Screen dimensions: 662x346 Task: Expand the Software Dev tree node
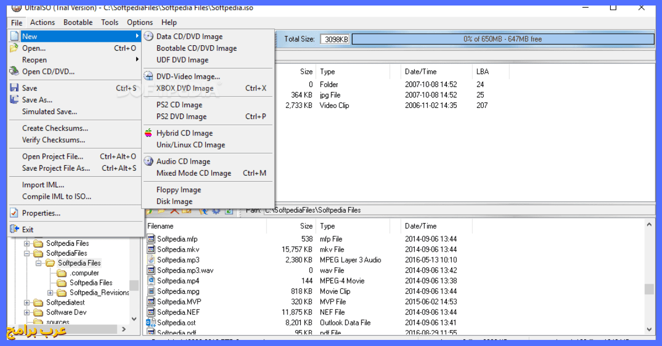(x=27, y=312)
